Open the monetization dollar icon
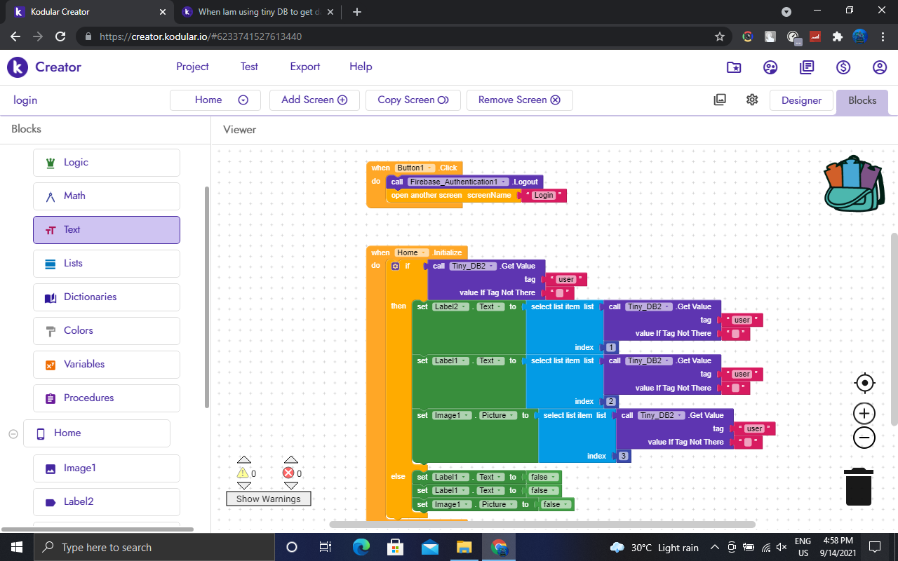 [843, 67]
